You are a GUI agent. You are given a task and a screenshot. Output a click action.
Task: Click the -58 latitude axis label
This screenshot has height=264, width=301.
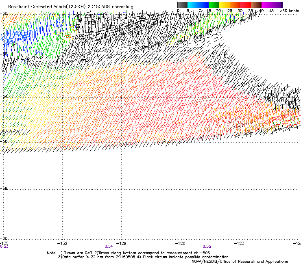[x=4, y=188]
